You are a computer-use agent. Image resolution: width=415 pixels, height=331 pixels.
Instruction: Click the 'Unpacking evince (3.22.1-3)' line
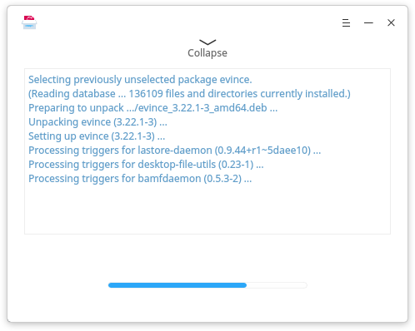coord(97,122)
